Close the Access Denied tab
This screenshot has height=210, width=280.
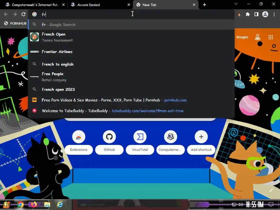tap(129, 5)
